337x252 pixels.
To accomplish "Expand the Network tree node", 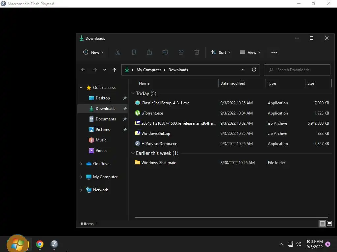I will point(81,190).
